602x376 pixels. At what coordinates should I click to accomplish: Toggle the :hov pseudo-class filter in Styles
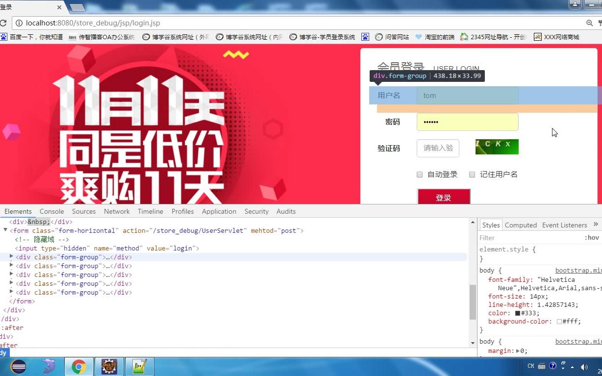click(592, 237)
